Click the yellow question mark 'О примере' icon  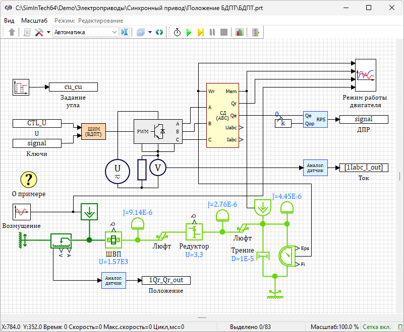[x=29, y=179]
